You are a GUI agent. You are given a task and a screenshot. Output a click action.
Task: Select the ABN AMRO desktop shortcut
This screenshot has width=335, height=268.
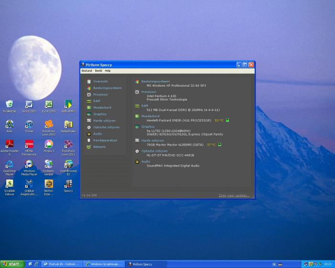(x=68, y=106)
